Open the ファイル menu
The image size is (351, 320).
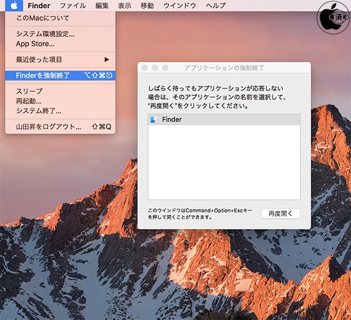pyautogui.click(x=73, y=6)
